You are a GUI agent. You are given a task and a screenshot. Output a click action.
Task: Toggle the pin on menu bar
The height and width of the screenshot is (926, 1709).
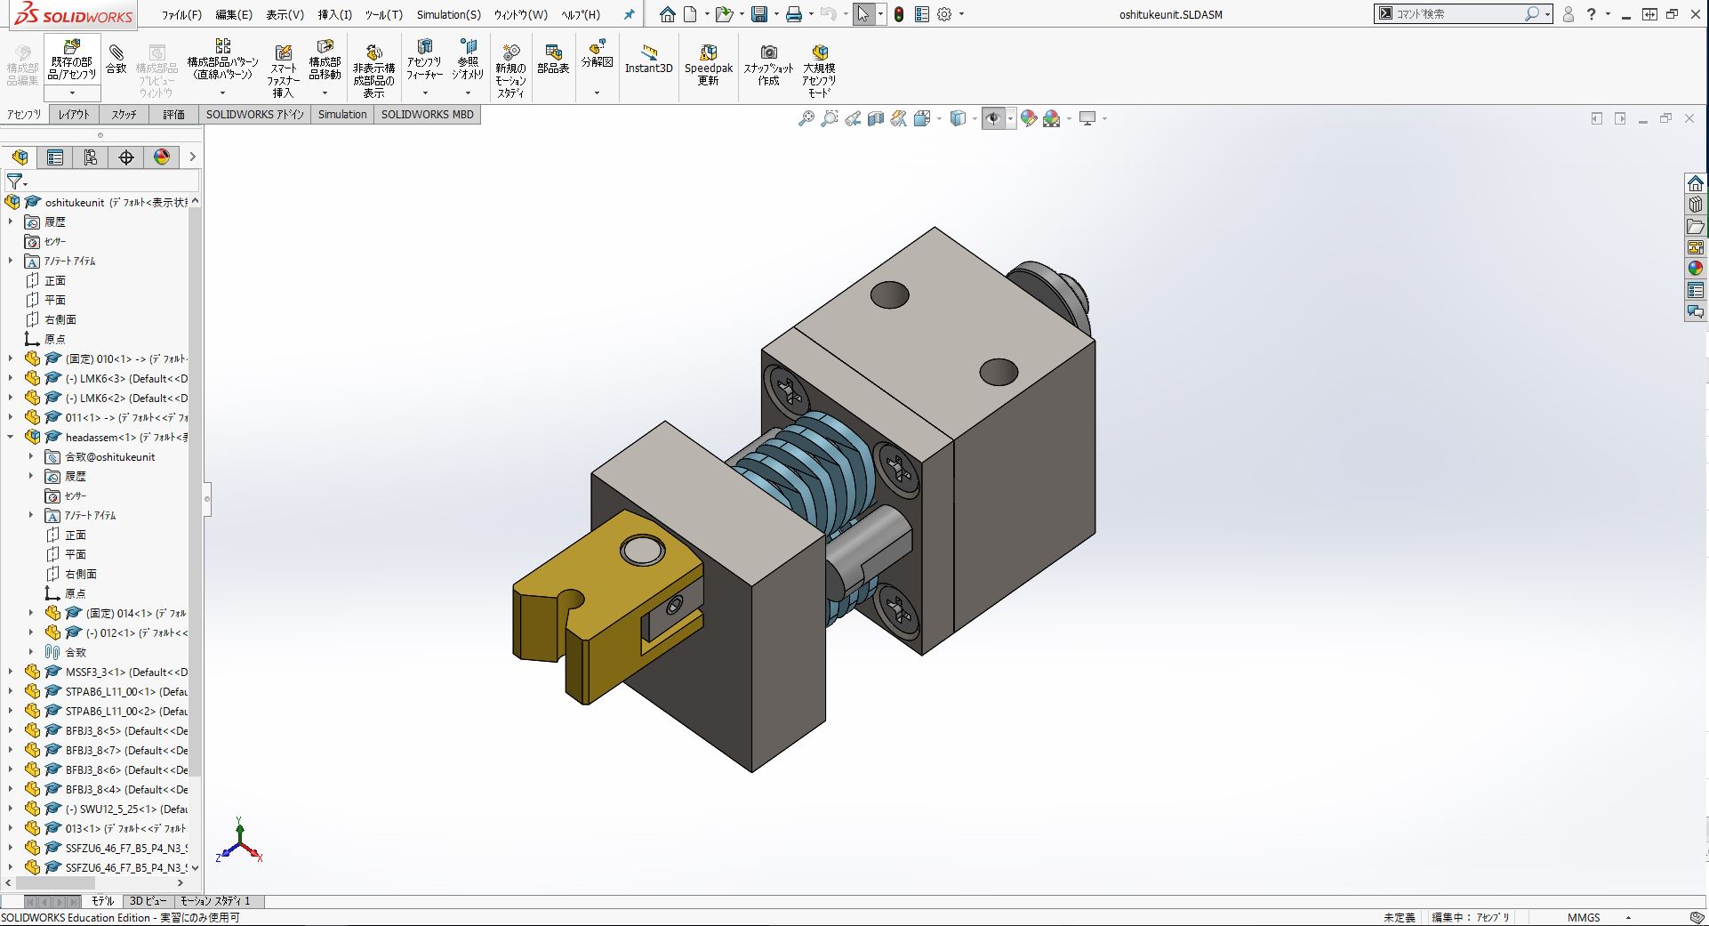pos(629,14)
